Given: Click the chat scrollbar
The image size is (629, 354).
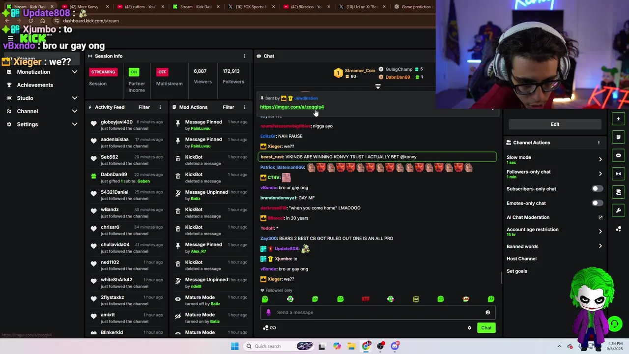Looking at the screenshot, I should 501,278.
